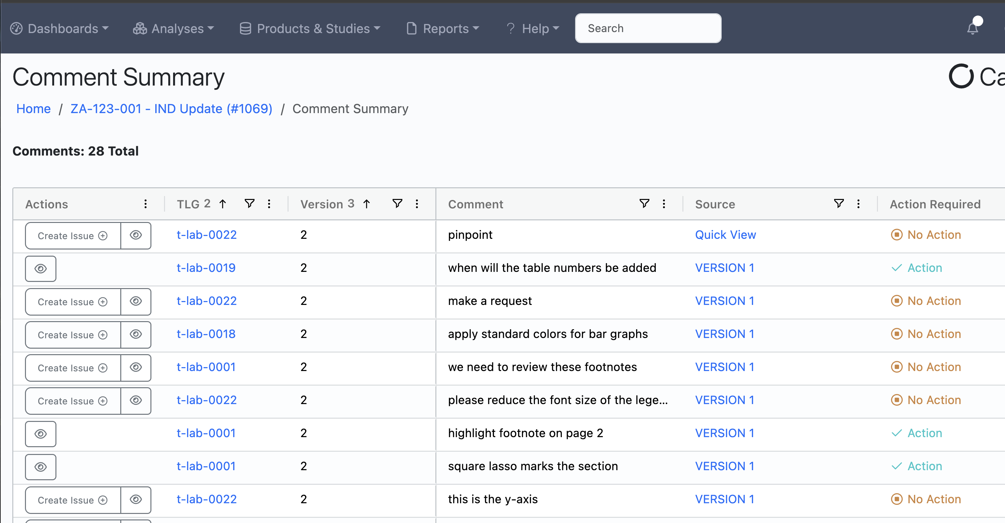Open t-lab-0001 in the 'highlight footnote' row
The image size is (1005, 523).
[x=206, y=433]
